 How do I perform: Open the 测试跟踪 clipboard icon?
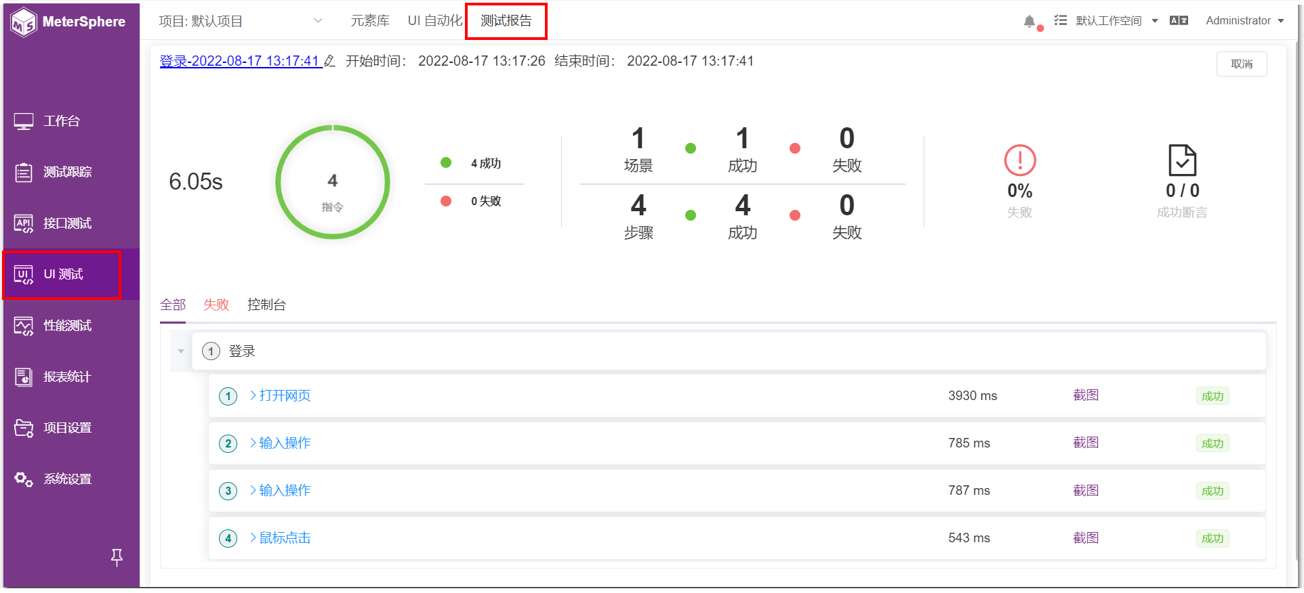24,173
